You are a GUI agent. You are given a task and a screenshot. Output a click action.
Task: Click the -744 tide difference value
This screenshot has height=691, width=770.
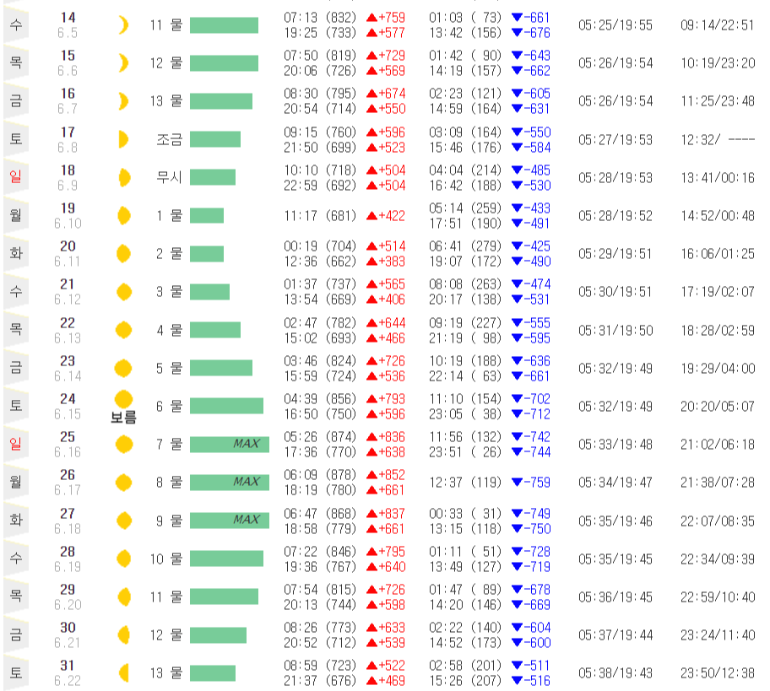click(537, 452)
